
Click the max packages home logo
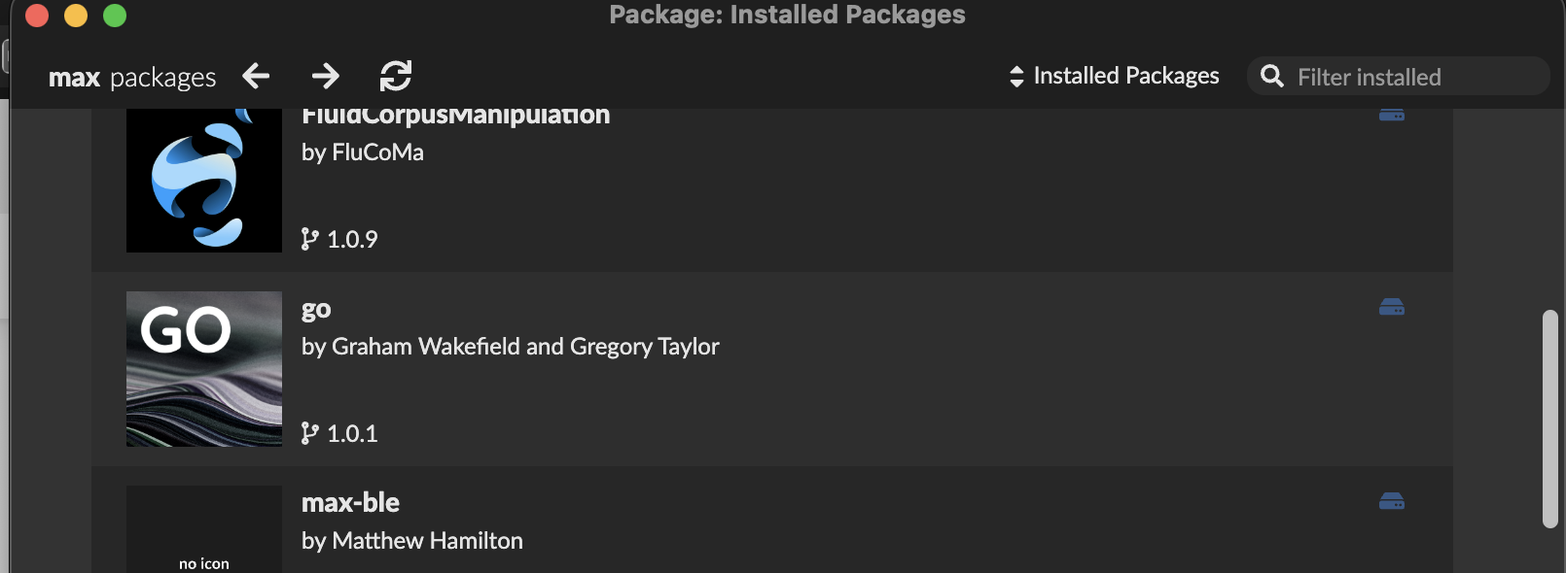[132, 77]
